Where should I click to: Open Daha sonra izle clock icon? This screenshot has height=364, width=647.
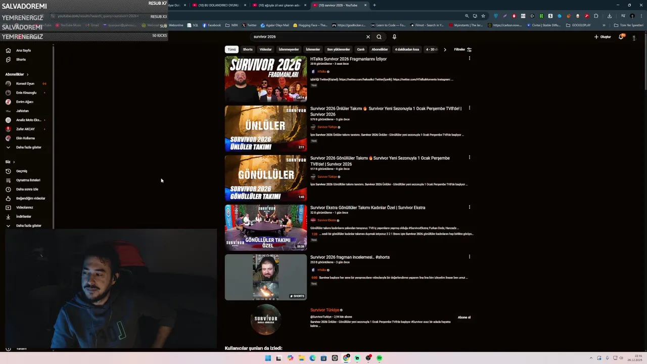tap(8, 189)
